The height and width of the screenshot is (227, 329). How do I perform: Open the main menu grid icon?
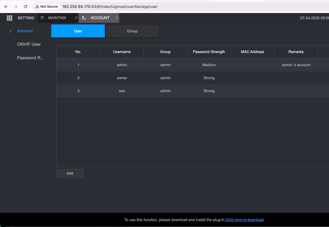pyautogui.click(x=10, y=18)
